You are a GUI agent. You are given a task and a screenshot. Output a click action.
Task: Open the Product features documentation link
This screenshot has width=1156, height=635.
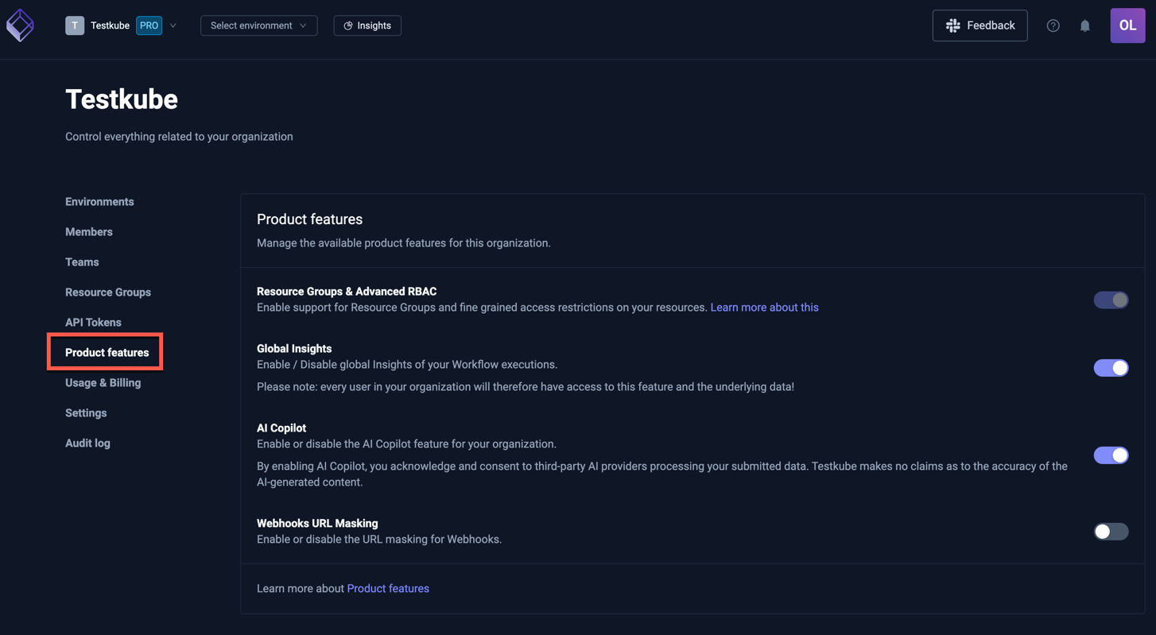coord(388,588)
